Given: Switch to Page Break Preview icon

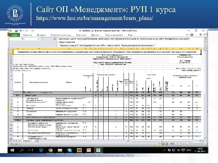Looking at the screenshot, I should pyautogui.click(x=167, y=144).
